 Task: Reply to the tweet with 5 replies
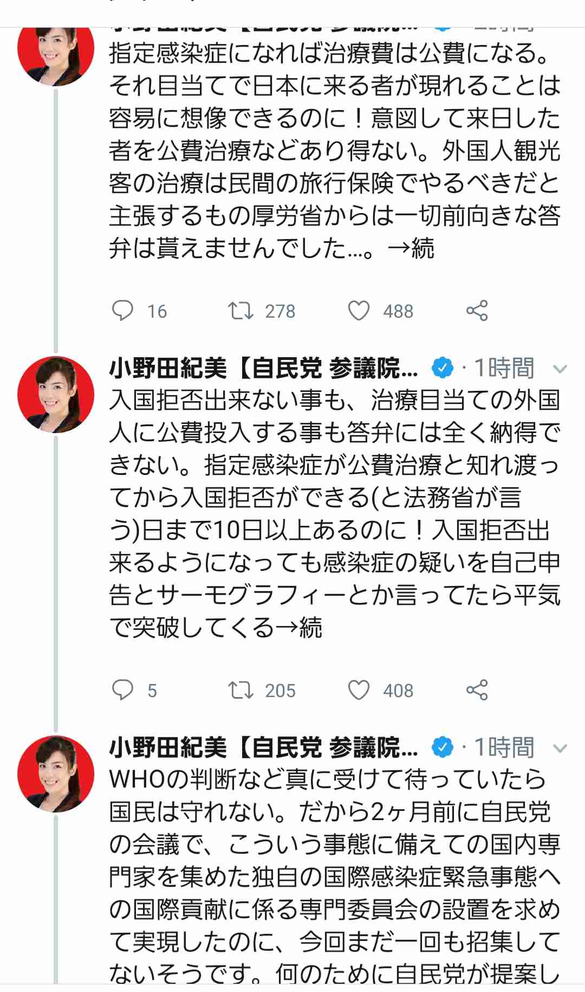(123, 690)
